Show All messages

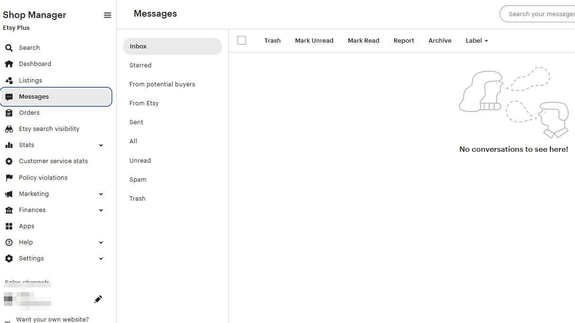(133, 141)
